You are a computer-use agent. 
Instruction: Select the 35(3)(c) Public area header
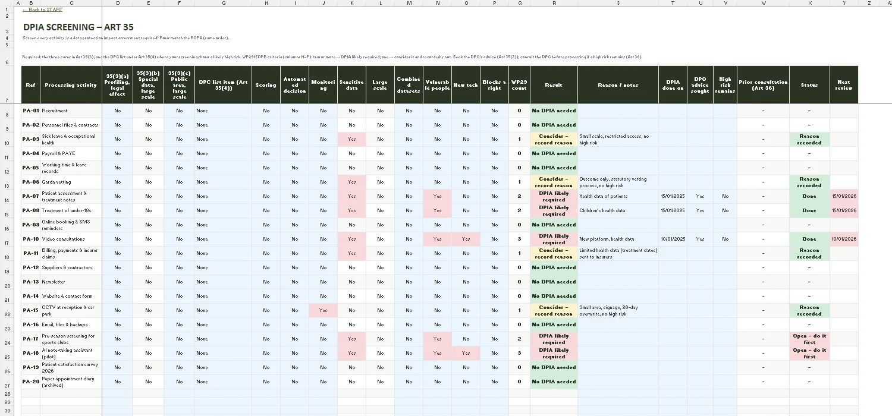click(180, 85)
